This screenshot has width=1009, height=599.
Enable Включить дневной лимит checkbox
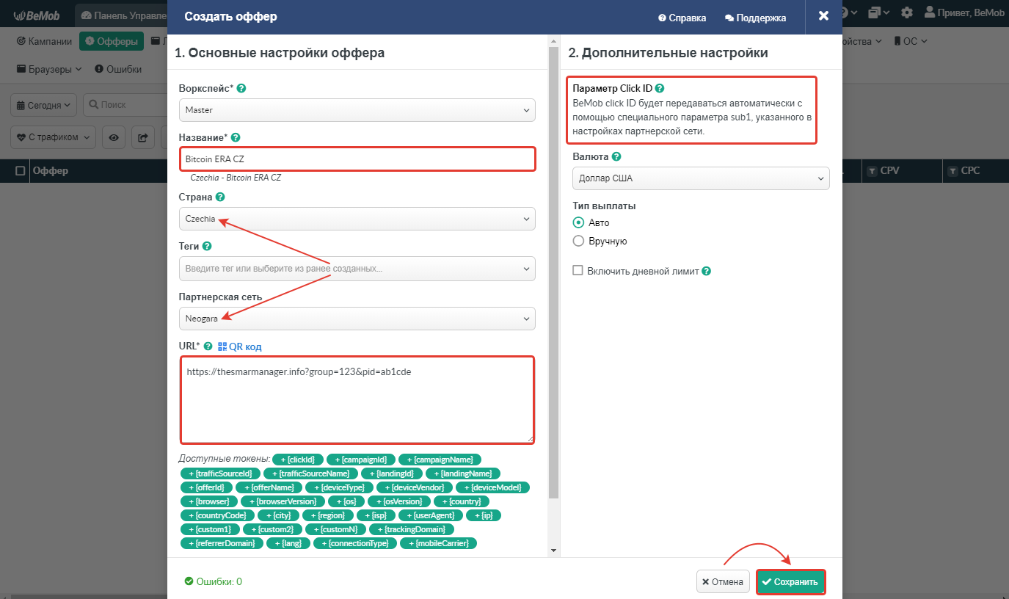coord(578,271)
